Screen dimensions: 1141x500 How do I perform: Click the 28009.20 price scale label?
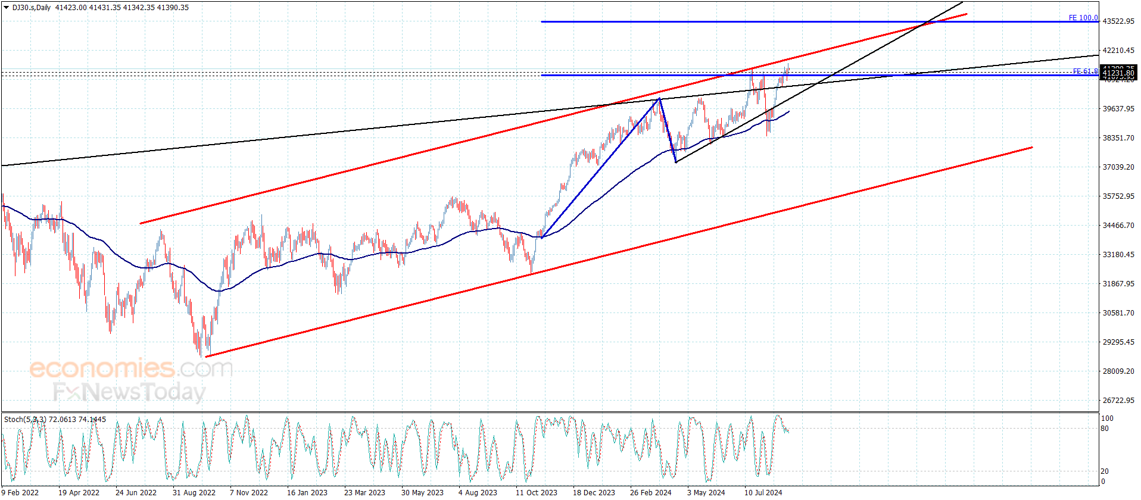(x=1118, y=371)
